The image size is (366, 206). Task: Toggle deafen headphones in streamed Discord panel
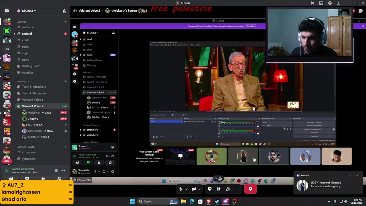click(104, 172)
